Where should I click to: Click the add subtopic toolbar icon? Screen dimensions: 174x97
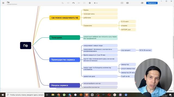point(68,3)
